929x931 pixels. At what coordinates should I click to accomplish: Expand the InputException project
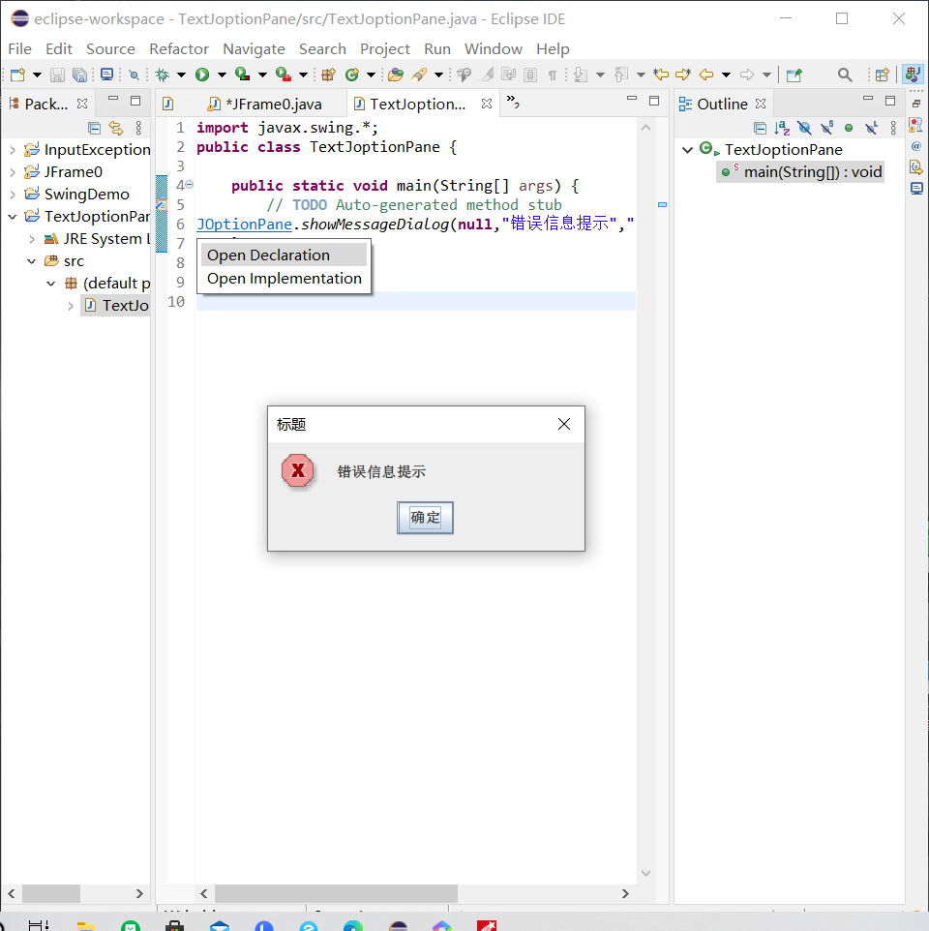click(x=13, y=150)
